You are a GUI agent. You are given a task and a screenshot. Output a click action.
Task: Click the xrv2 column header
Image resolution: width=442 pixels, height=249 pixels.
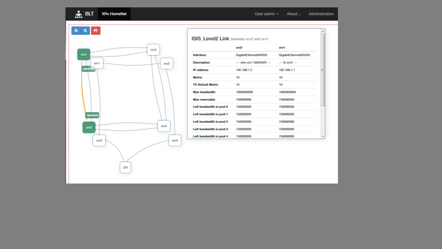click(239, 47)
